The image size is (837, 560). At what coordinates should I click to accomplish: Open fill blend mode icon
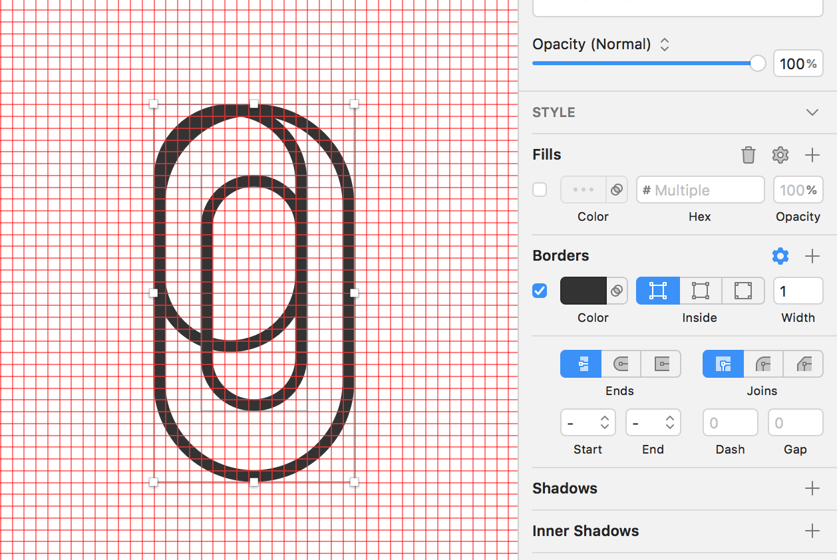tap(617, 190)
